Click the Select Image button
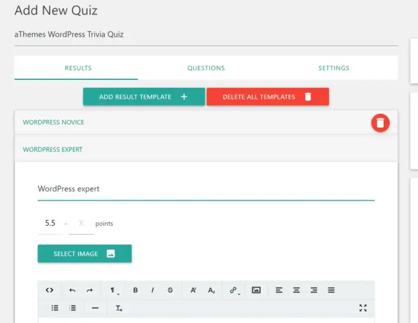Image resolution: width=418 pixels, height=323 pixels. (84, 253)
